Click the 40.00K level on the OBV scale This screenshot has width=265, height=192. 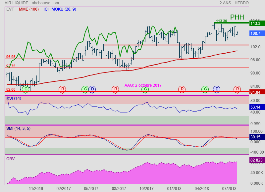coord(256,173)
